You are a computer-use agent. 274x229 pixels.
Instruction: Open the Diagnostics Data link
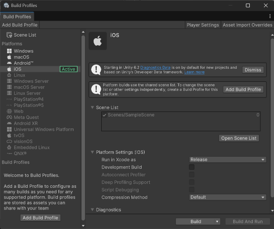(x=155, y=67)
